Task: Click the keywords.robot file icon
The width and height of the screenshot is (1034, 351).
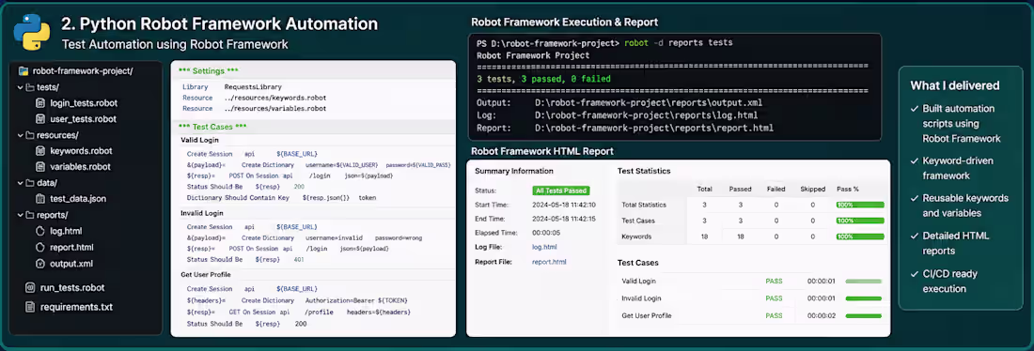Action: tap(40, 151)
